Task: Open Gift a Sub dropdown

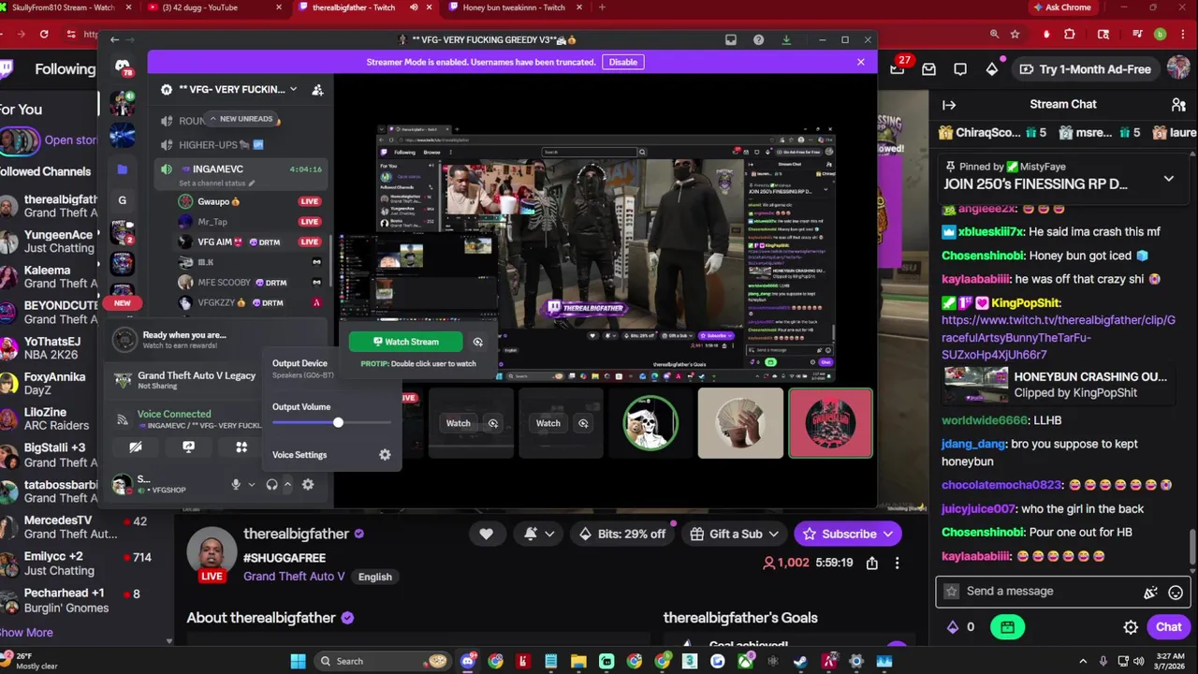Action: [736, 534]
